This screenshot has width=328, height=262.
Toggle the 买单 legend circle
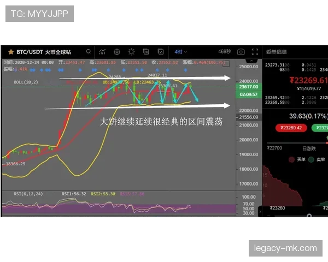291,159
